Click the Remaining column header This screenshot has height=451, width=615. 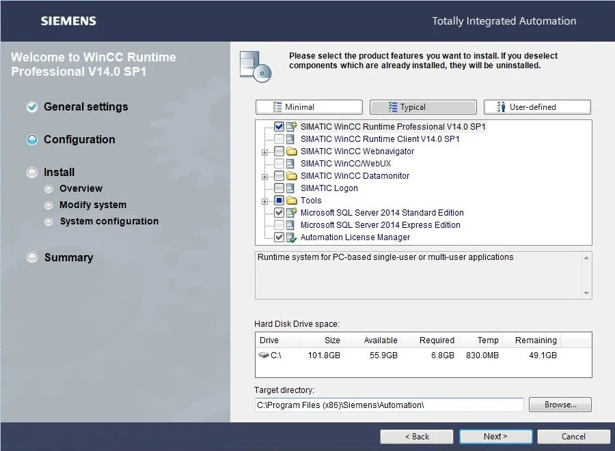point(532,340)
